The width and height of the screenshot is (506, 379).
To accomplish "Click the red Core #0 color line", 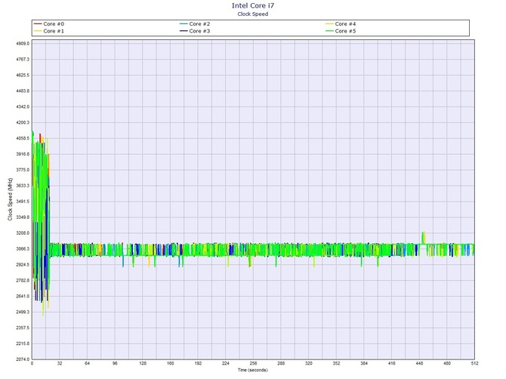I will (x=38, y=24).
